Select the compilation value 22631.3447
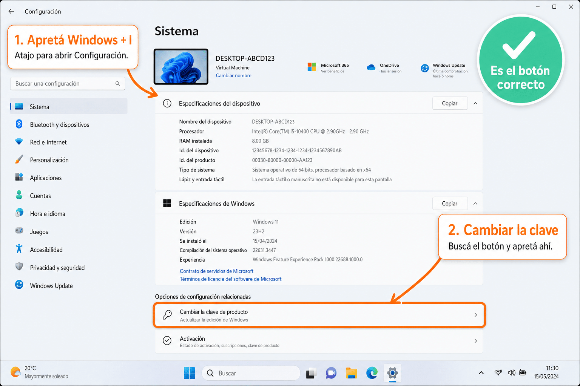Image resolution: width=580 pixels, height=386 pixels. click(264, 250)
